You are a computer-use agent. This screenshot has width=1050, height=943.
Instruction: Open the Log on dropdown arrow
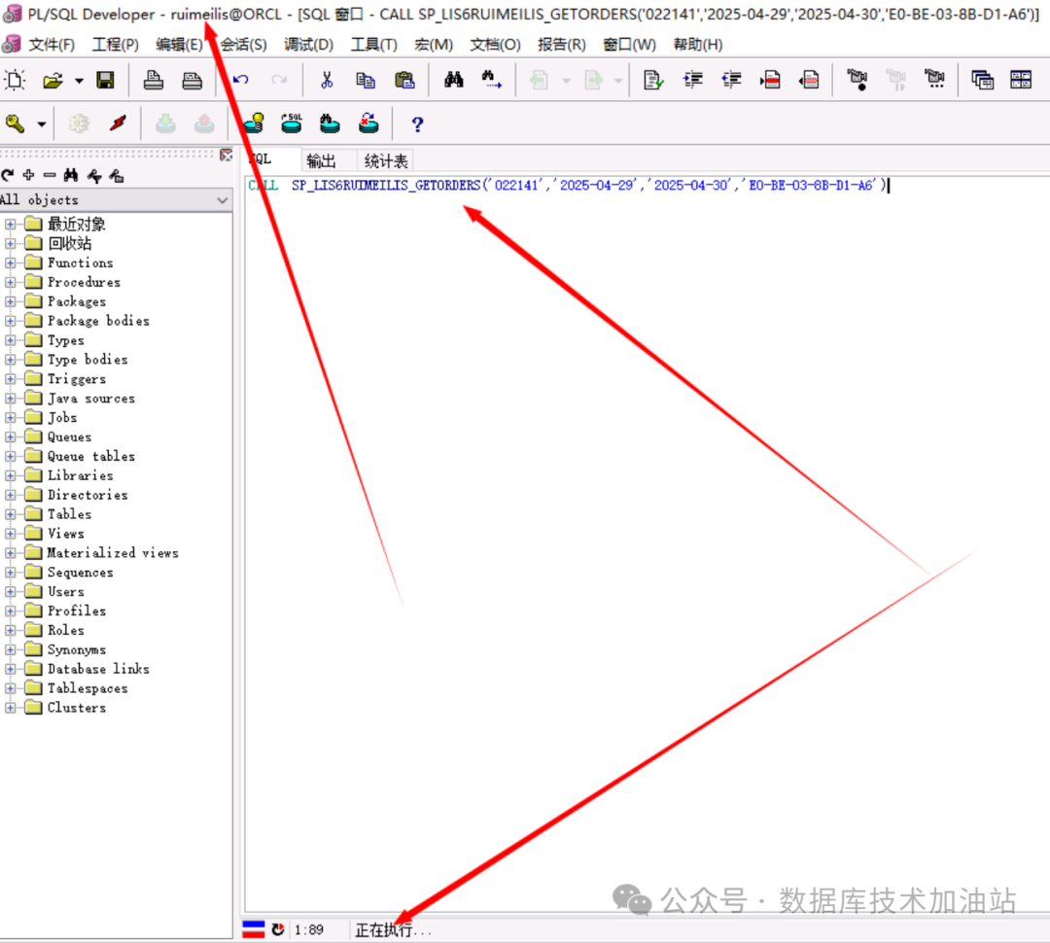coord(42,124)
